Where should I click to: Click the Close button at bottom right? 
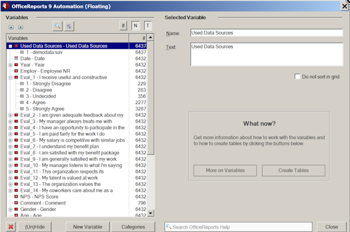coord(331,227)
